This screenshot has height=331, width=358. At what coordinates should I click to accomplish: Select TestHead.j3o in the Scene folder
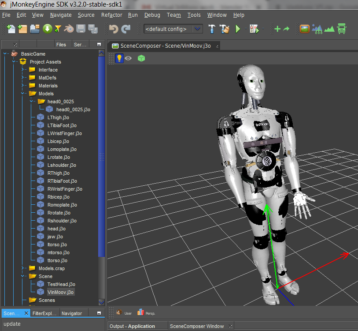[x=61, y=284]
